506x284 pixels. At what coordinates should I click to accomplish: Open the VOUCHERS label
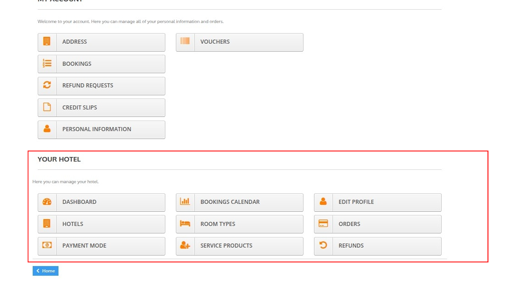(x=215, y=41)
